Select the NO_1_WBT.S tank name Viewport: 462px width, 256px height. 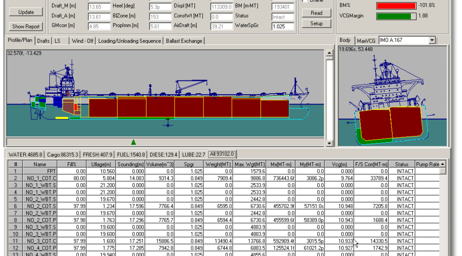[x=40, y=185]
